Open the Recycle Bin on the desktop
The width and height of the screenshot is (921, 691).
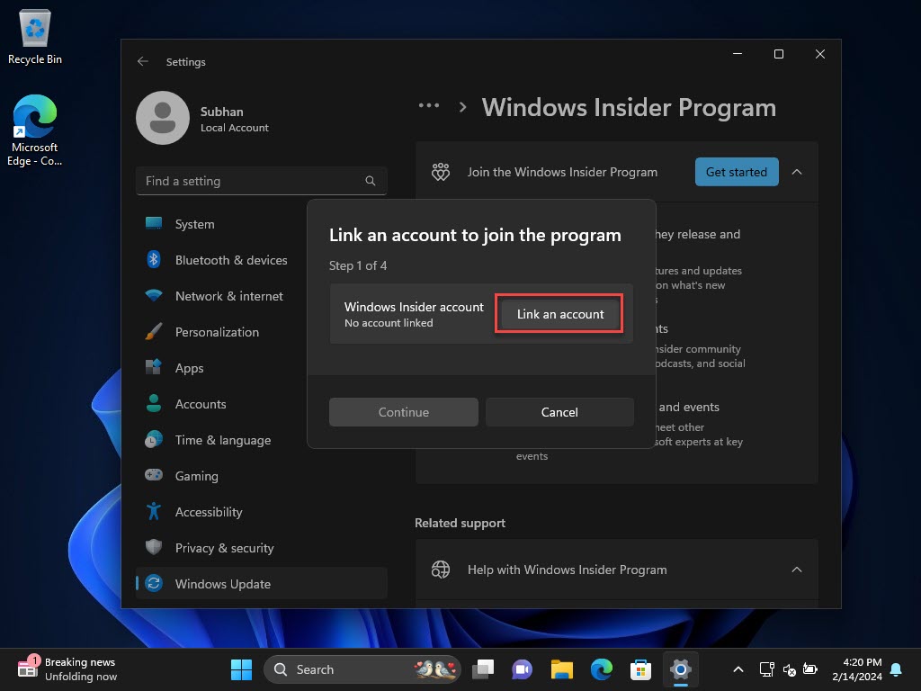tap(34, 34)
